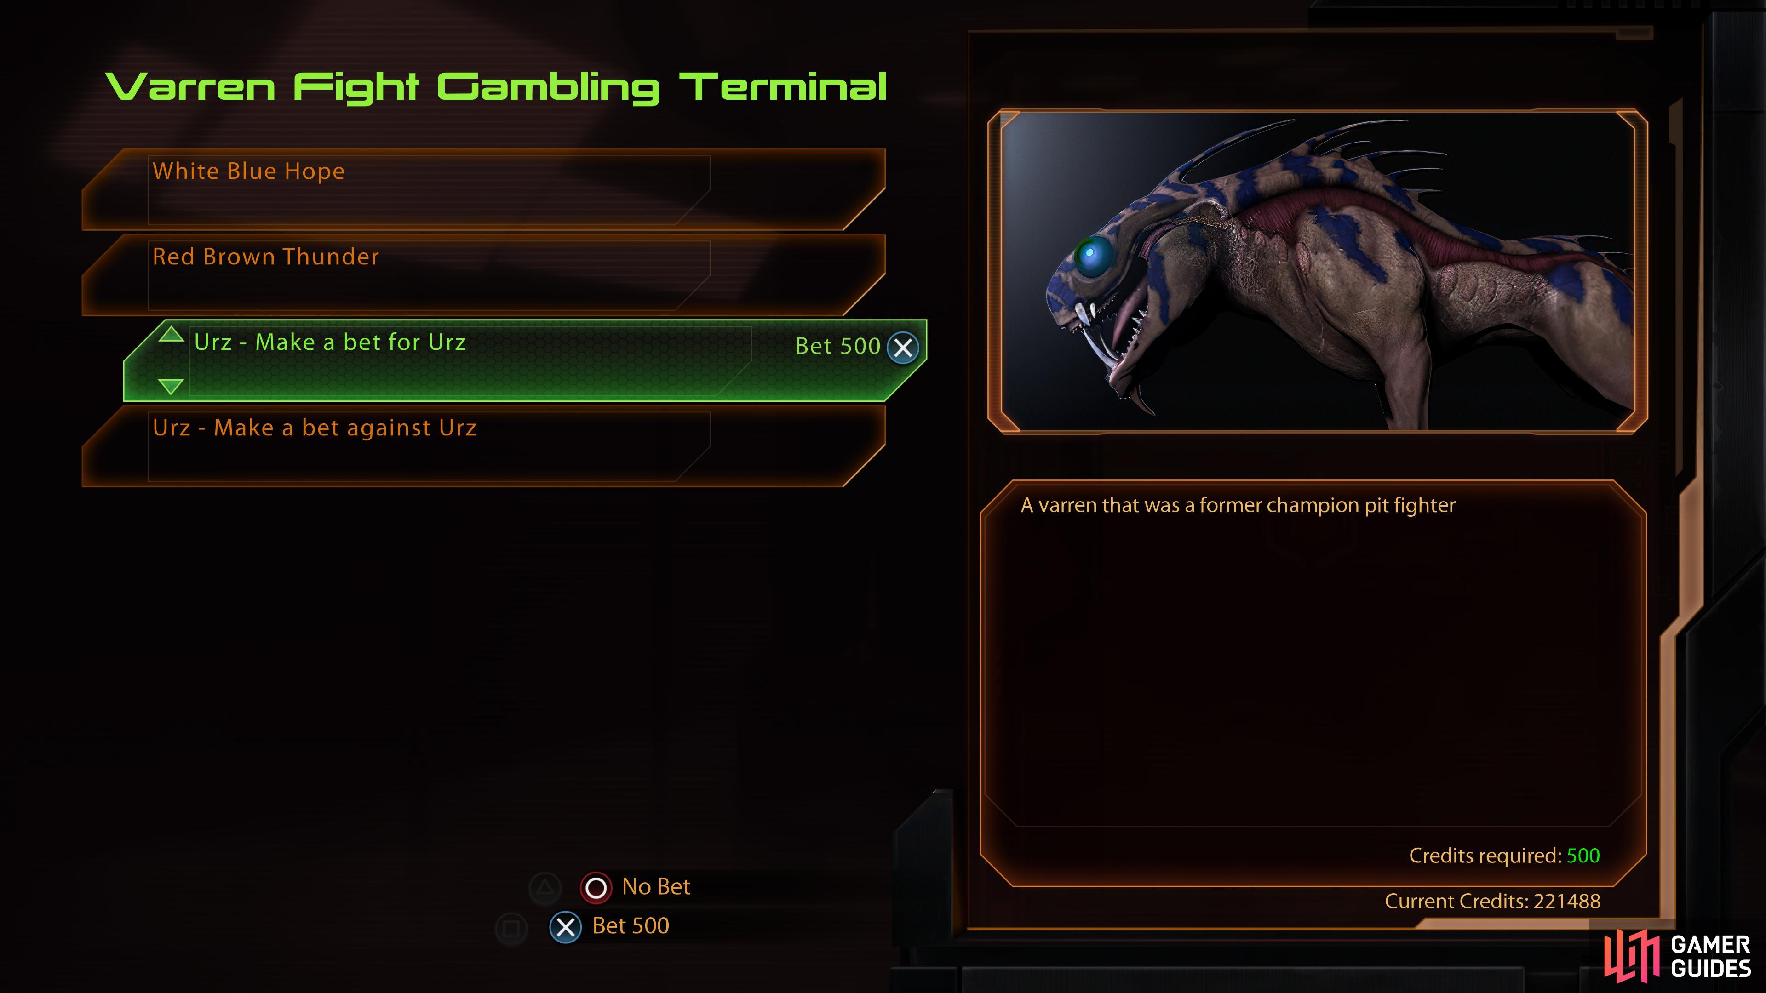Screen dimensions: 1766x993
Task: Click the dimmed triangle button icon
Action: [545, 888]
